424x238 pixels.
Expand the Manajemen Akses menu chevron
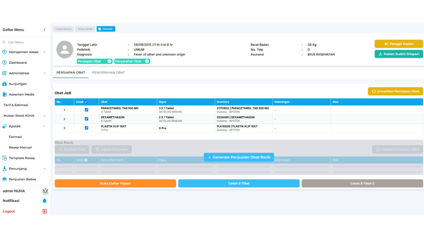coord(45,52)
